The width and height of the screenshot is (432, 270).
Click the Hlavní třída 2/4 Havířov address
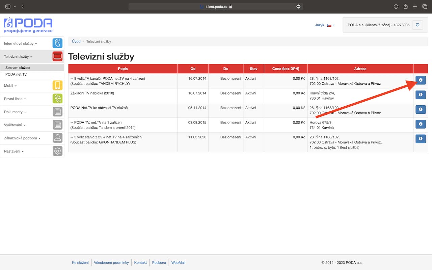[x=322, y=96]
